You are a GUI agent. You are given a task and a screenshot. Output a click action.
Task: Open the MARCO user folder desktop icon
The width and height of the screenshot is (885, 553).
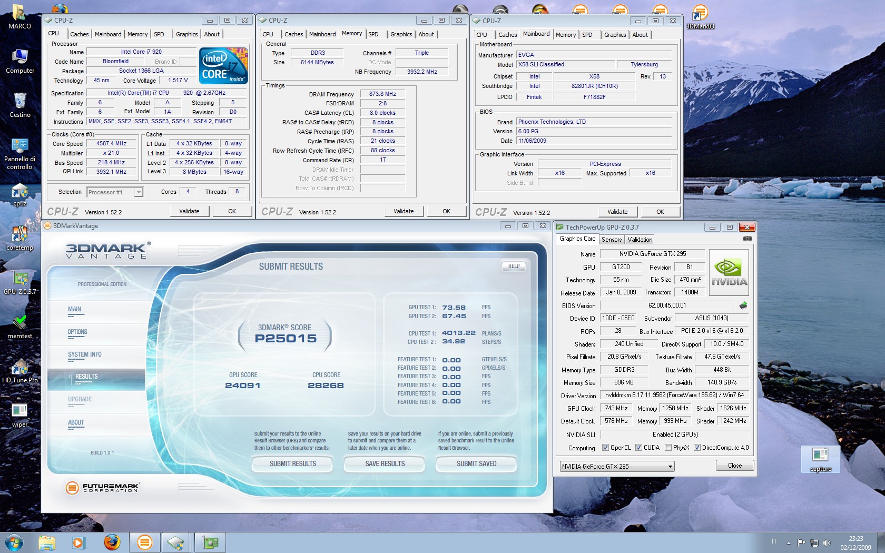[19, 16]
